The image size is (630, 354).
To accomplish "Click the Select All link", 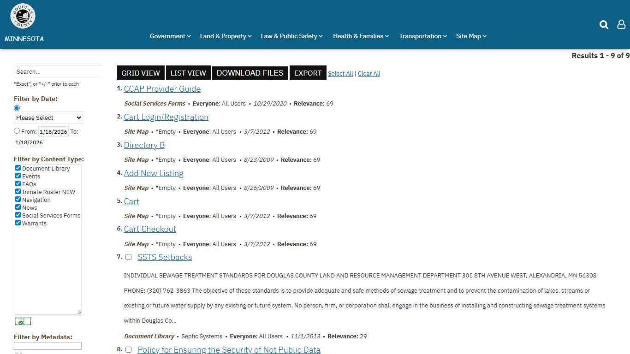I will click(340, 74).
